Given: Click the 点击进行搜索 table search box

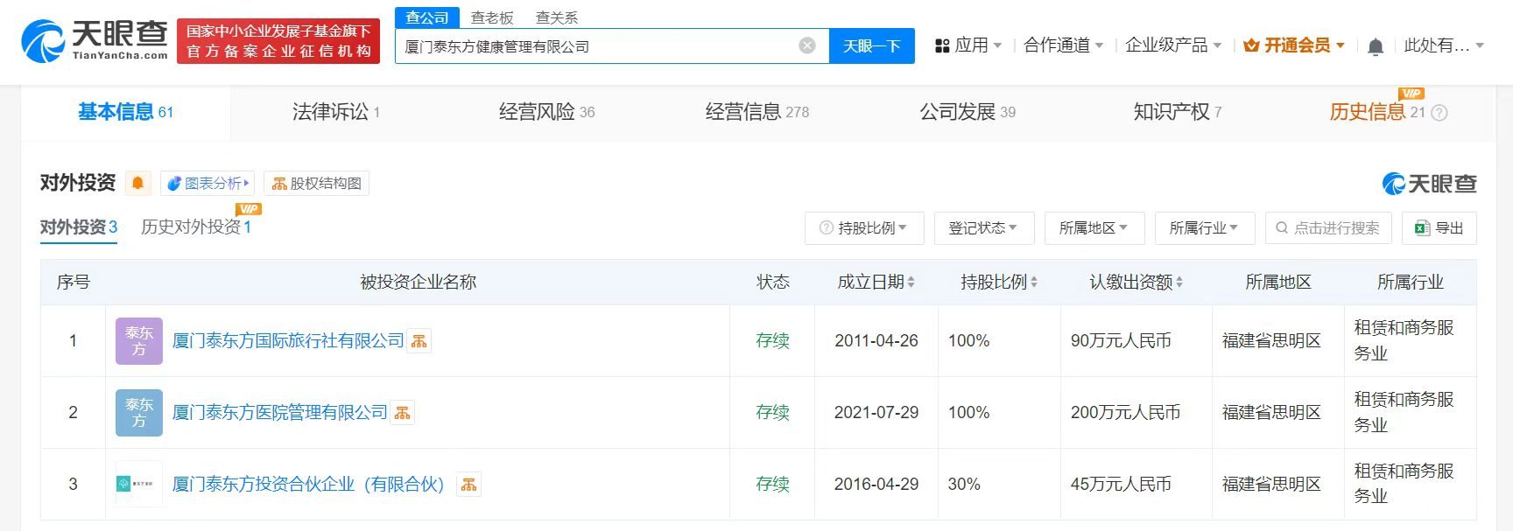Looking at the screenshot, I should [x=1328, y=228].
